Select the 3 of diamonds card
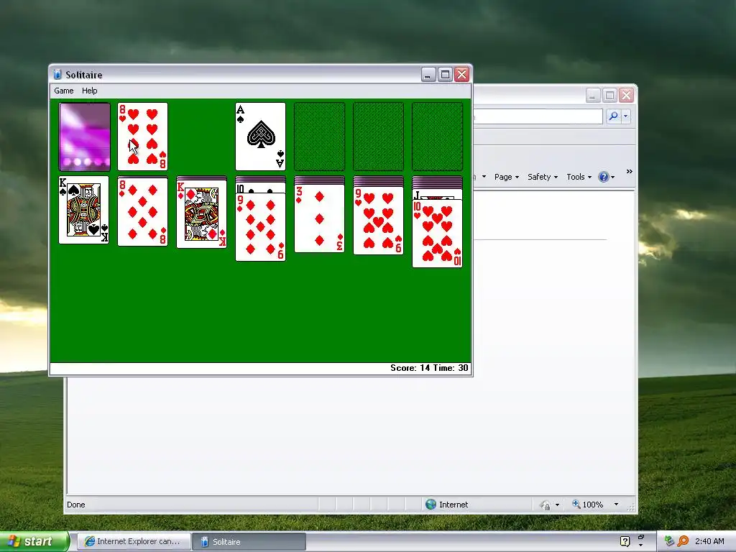The width and height of the screenshot is (736, 552). pos(319,218)
